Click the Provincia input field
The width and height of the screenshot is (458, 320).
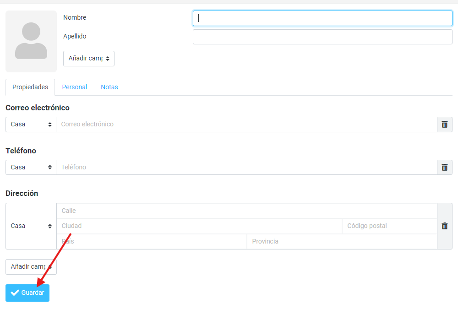tap(341, 242)
